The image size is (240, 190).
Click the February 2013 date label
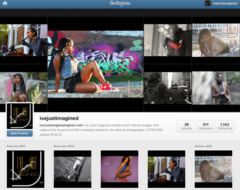click(16, 146)
